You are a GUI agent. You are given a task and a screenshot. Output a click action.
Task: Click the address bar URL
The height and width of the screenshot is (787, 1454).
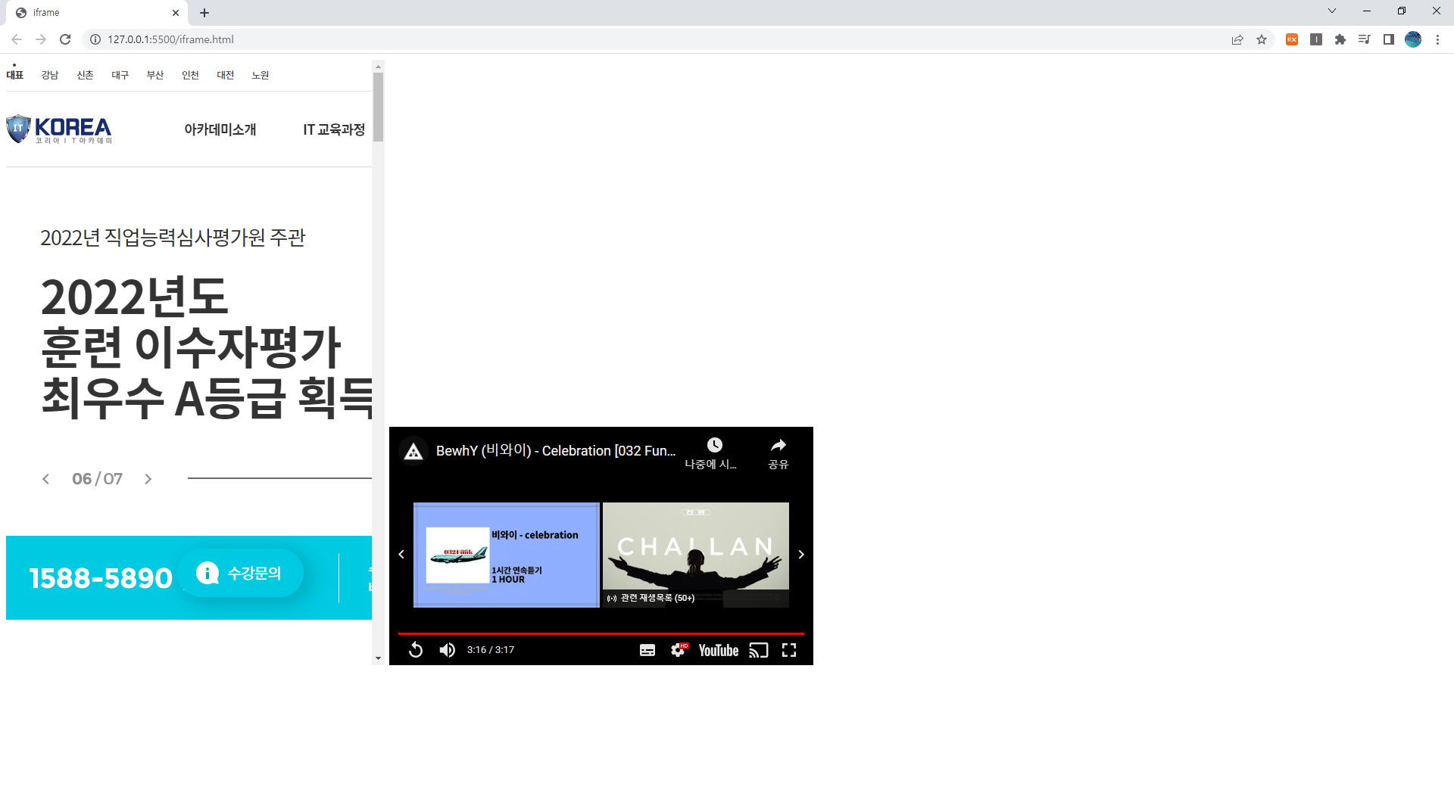[x=170, y=39]
